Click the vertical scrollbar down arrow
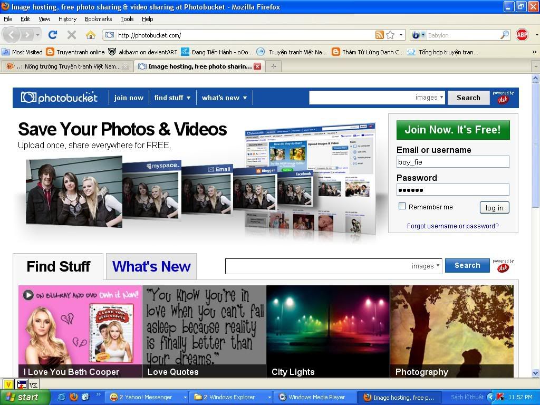Screen dimensions: 540x405 click(x=536, y=373)
